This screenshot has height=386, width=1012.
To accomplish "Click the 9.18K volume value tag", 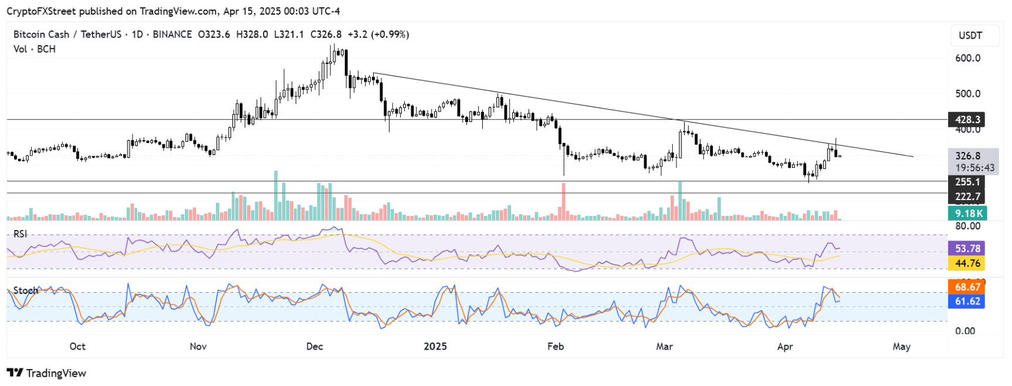I will pos(967,214).
